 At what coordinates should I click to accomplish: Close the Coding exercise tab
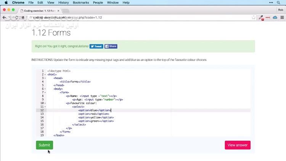[x=58, y=11]
